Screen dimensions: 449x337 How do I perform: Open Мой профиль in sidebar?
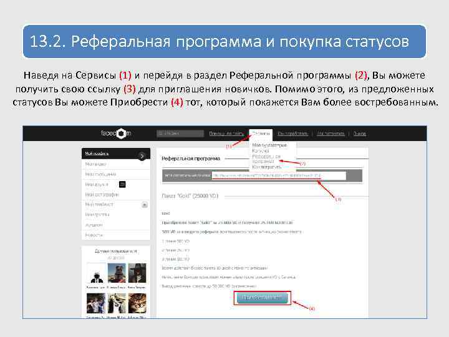pyautogui.click(x=116, y=154)
